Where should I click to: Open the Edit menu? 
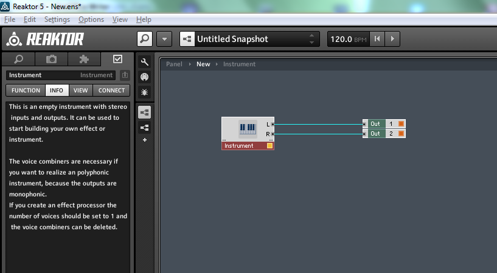(29, 19)
